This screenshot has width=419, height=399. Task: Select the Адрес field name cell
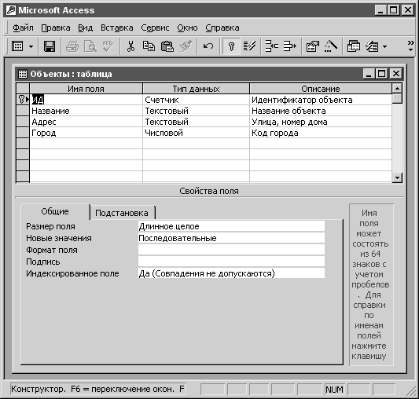[x=86, y=122]
